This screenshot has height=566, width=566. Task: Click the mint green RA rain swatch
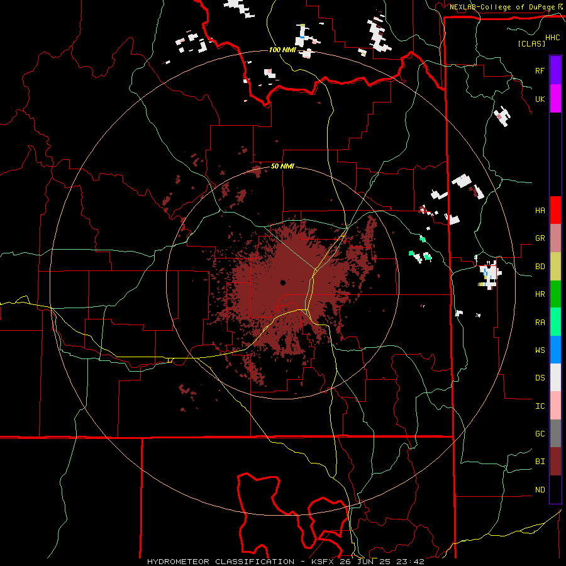pos(555,322)
